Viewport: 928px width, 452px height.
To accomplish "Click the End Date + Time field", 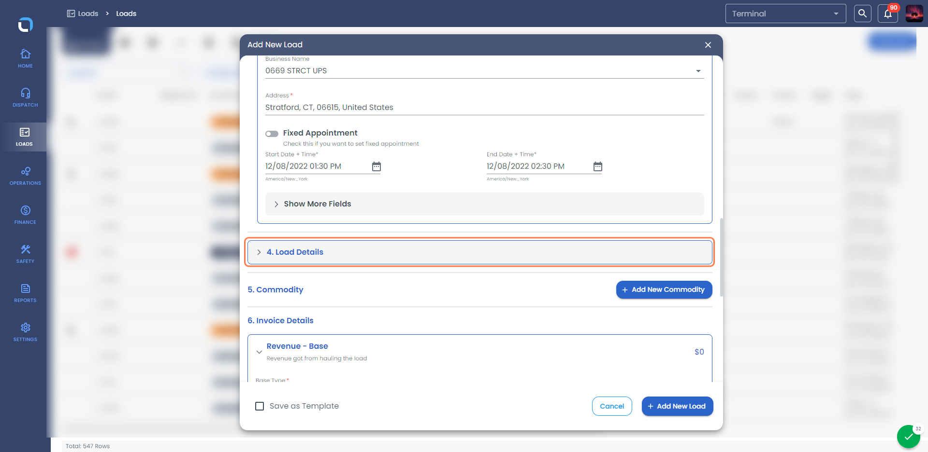I will point(538,166).
